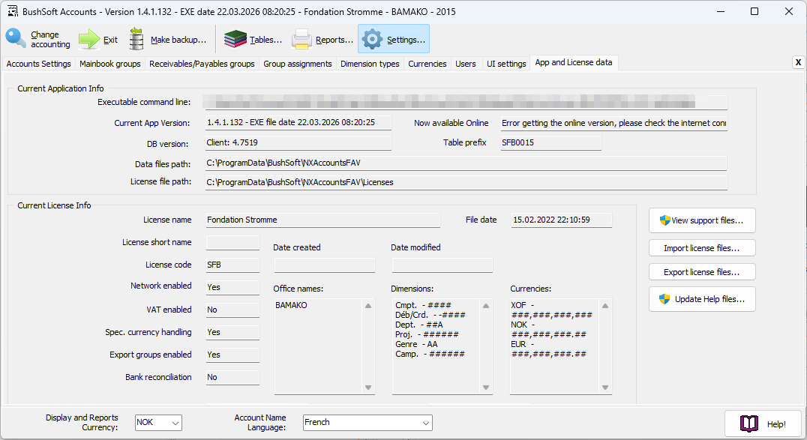Click the Make backup database icon

pyautogui.click(x=136, y=39)
